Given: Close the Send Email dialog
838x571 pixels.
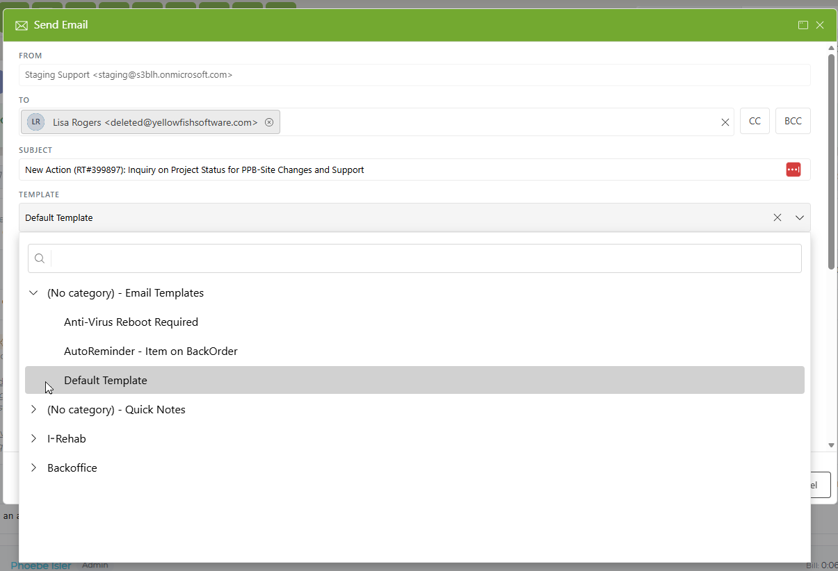Looking at the screenshot, I should (820, 25).
